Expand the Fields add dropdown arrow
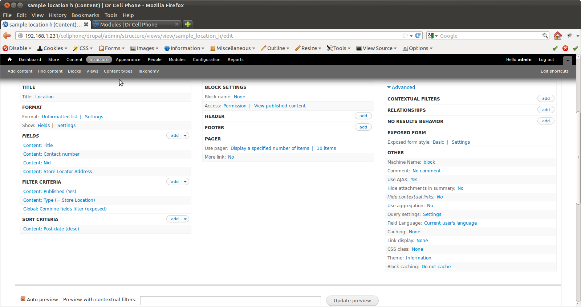Viewport: 581px width, 307px height. [185, 135]
